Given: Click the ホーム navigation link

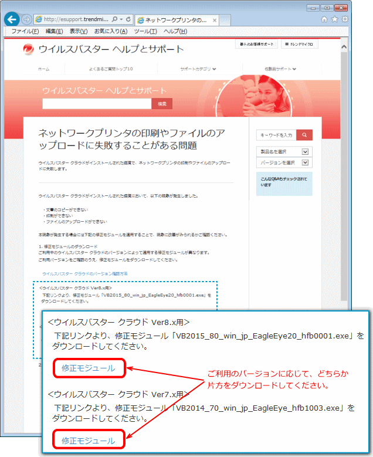Looking at the screenshot, I should pyautogui.click(x=44, y=69).
